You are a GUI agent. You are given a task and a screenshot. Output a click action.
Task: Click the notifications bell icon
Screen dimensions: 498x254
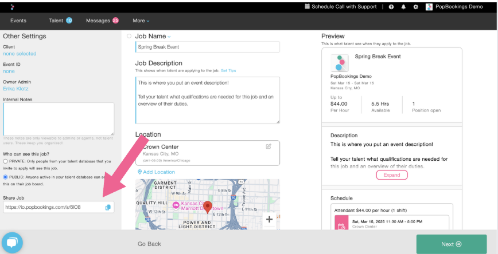point(403,7)
